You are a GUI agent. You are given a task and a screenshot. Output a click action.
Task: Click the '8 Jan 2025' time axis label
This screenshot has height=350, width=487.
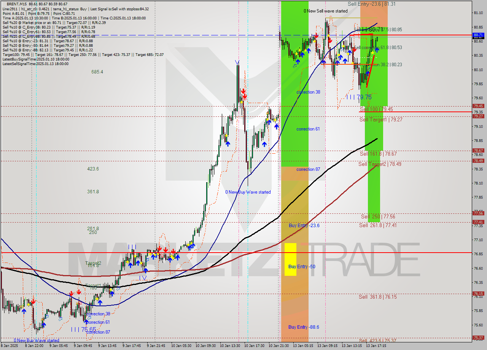click(9, 346)
